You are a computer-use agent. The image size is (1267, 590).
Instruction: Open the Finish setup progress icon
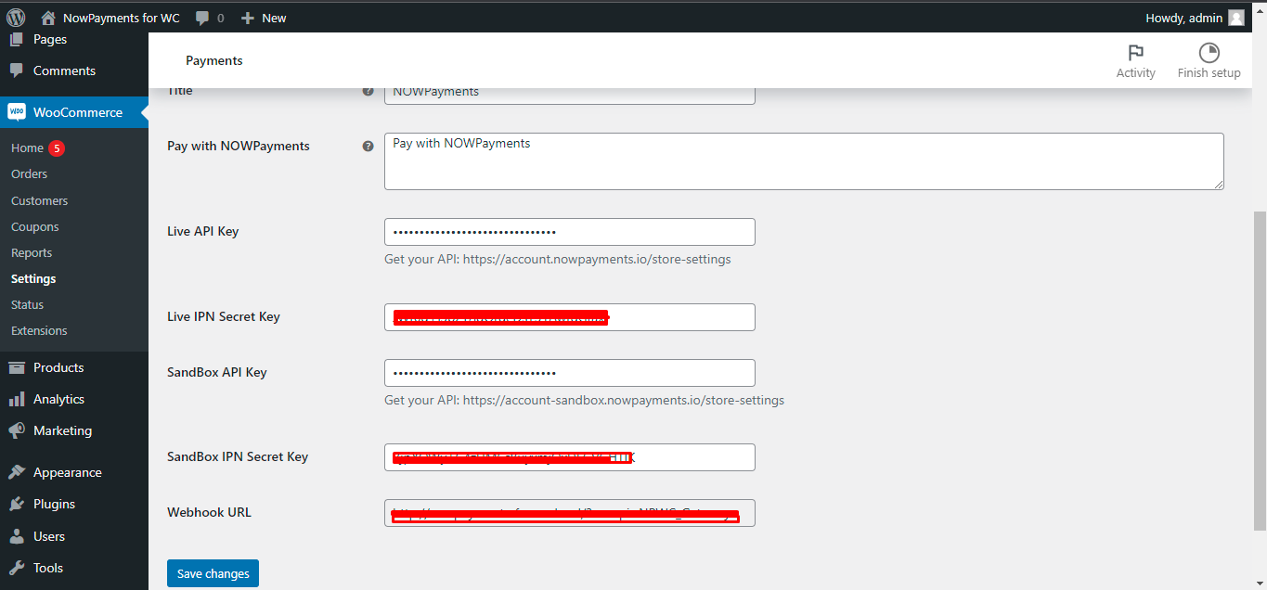[x=1209, y=53]
